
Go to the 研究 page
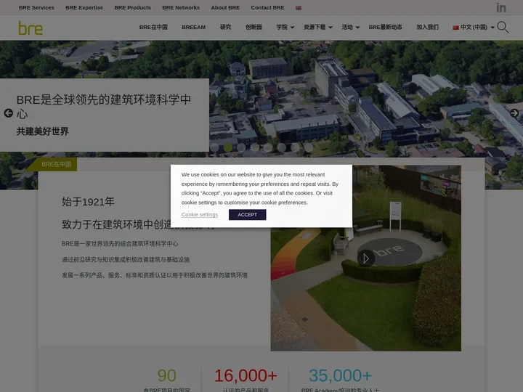(225, 28)
